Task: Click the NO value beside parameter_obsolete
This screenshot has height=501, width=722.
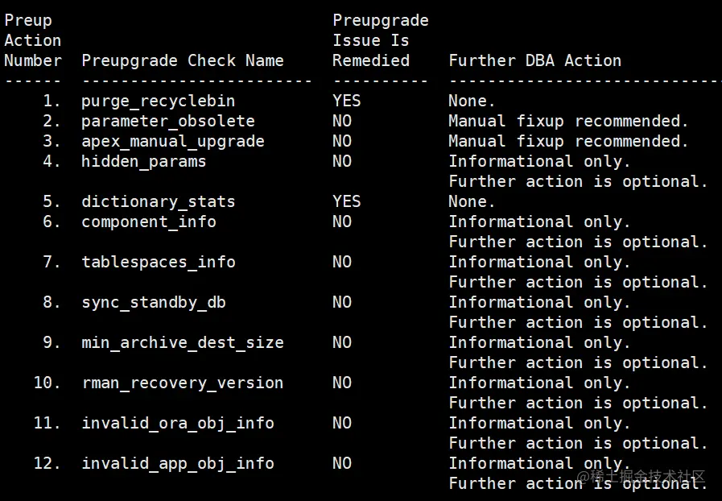Action: [342, 121]
